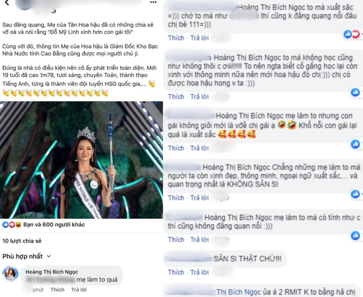Click Hoàng Thị Bích Ngọc's profile avatar
This screenshot has height=297, width=363.
pos(10,273)
